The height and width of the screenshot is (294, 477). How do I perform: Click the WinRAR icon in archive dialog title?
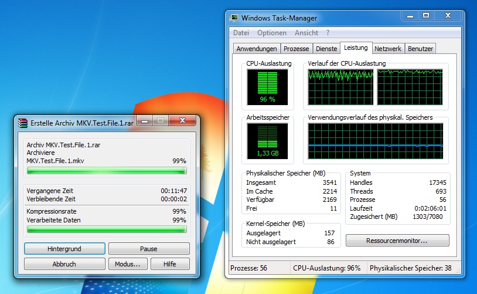pyautogui.click(x=23, y=123)
